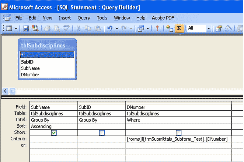
Task: Uncheck the Show box for SubName column
Action: pyautogui.click(x=54, y=133)
